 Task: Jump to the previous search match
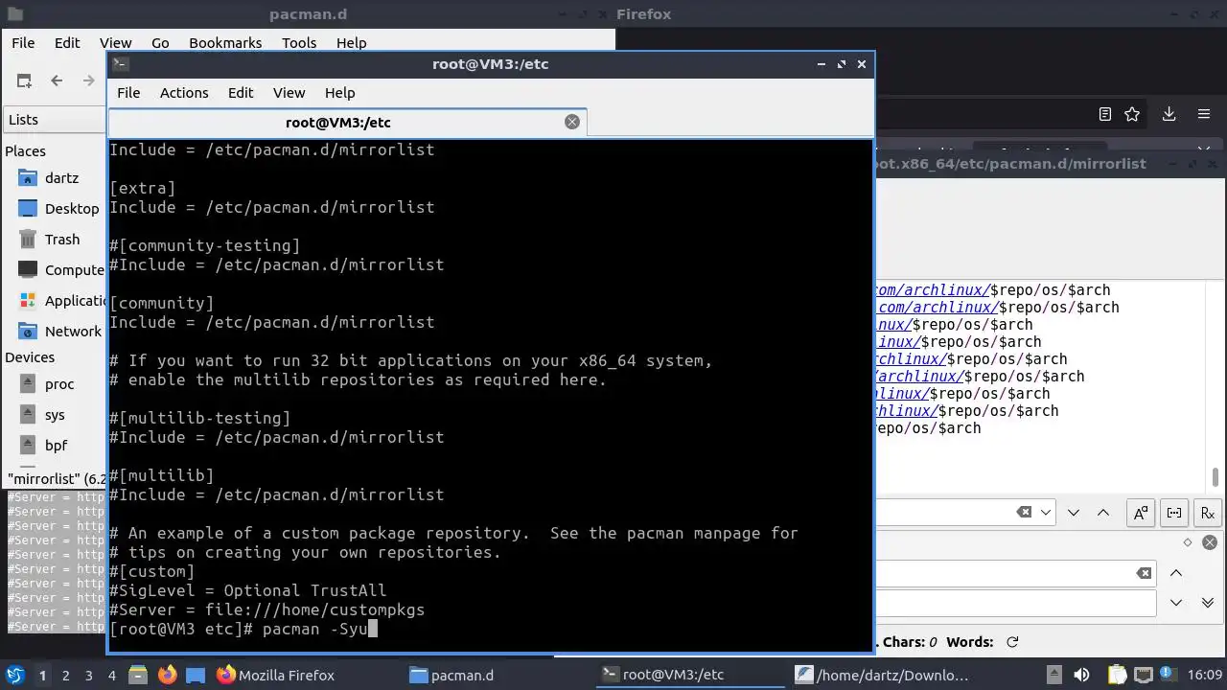pos(1102,513)
